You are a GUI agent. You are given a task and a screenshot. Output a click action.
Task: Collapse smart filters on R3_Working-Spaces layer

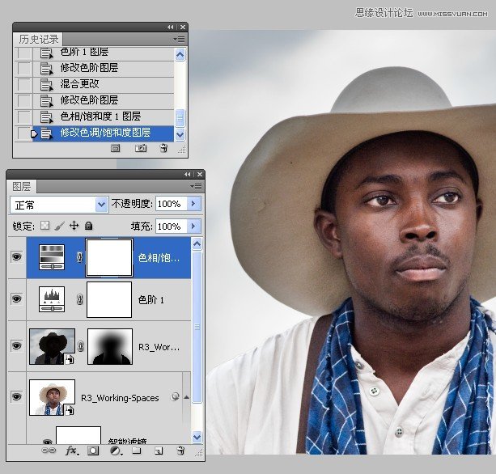(x=187, y=397)
